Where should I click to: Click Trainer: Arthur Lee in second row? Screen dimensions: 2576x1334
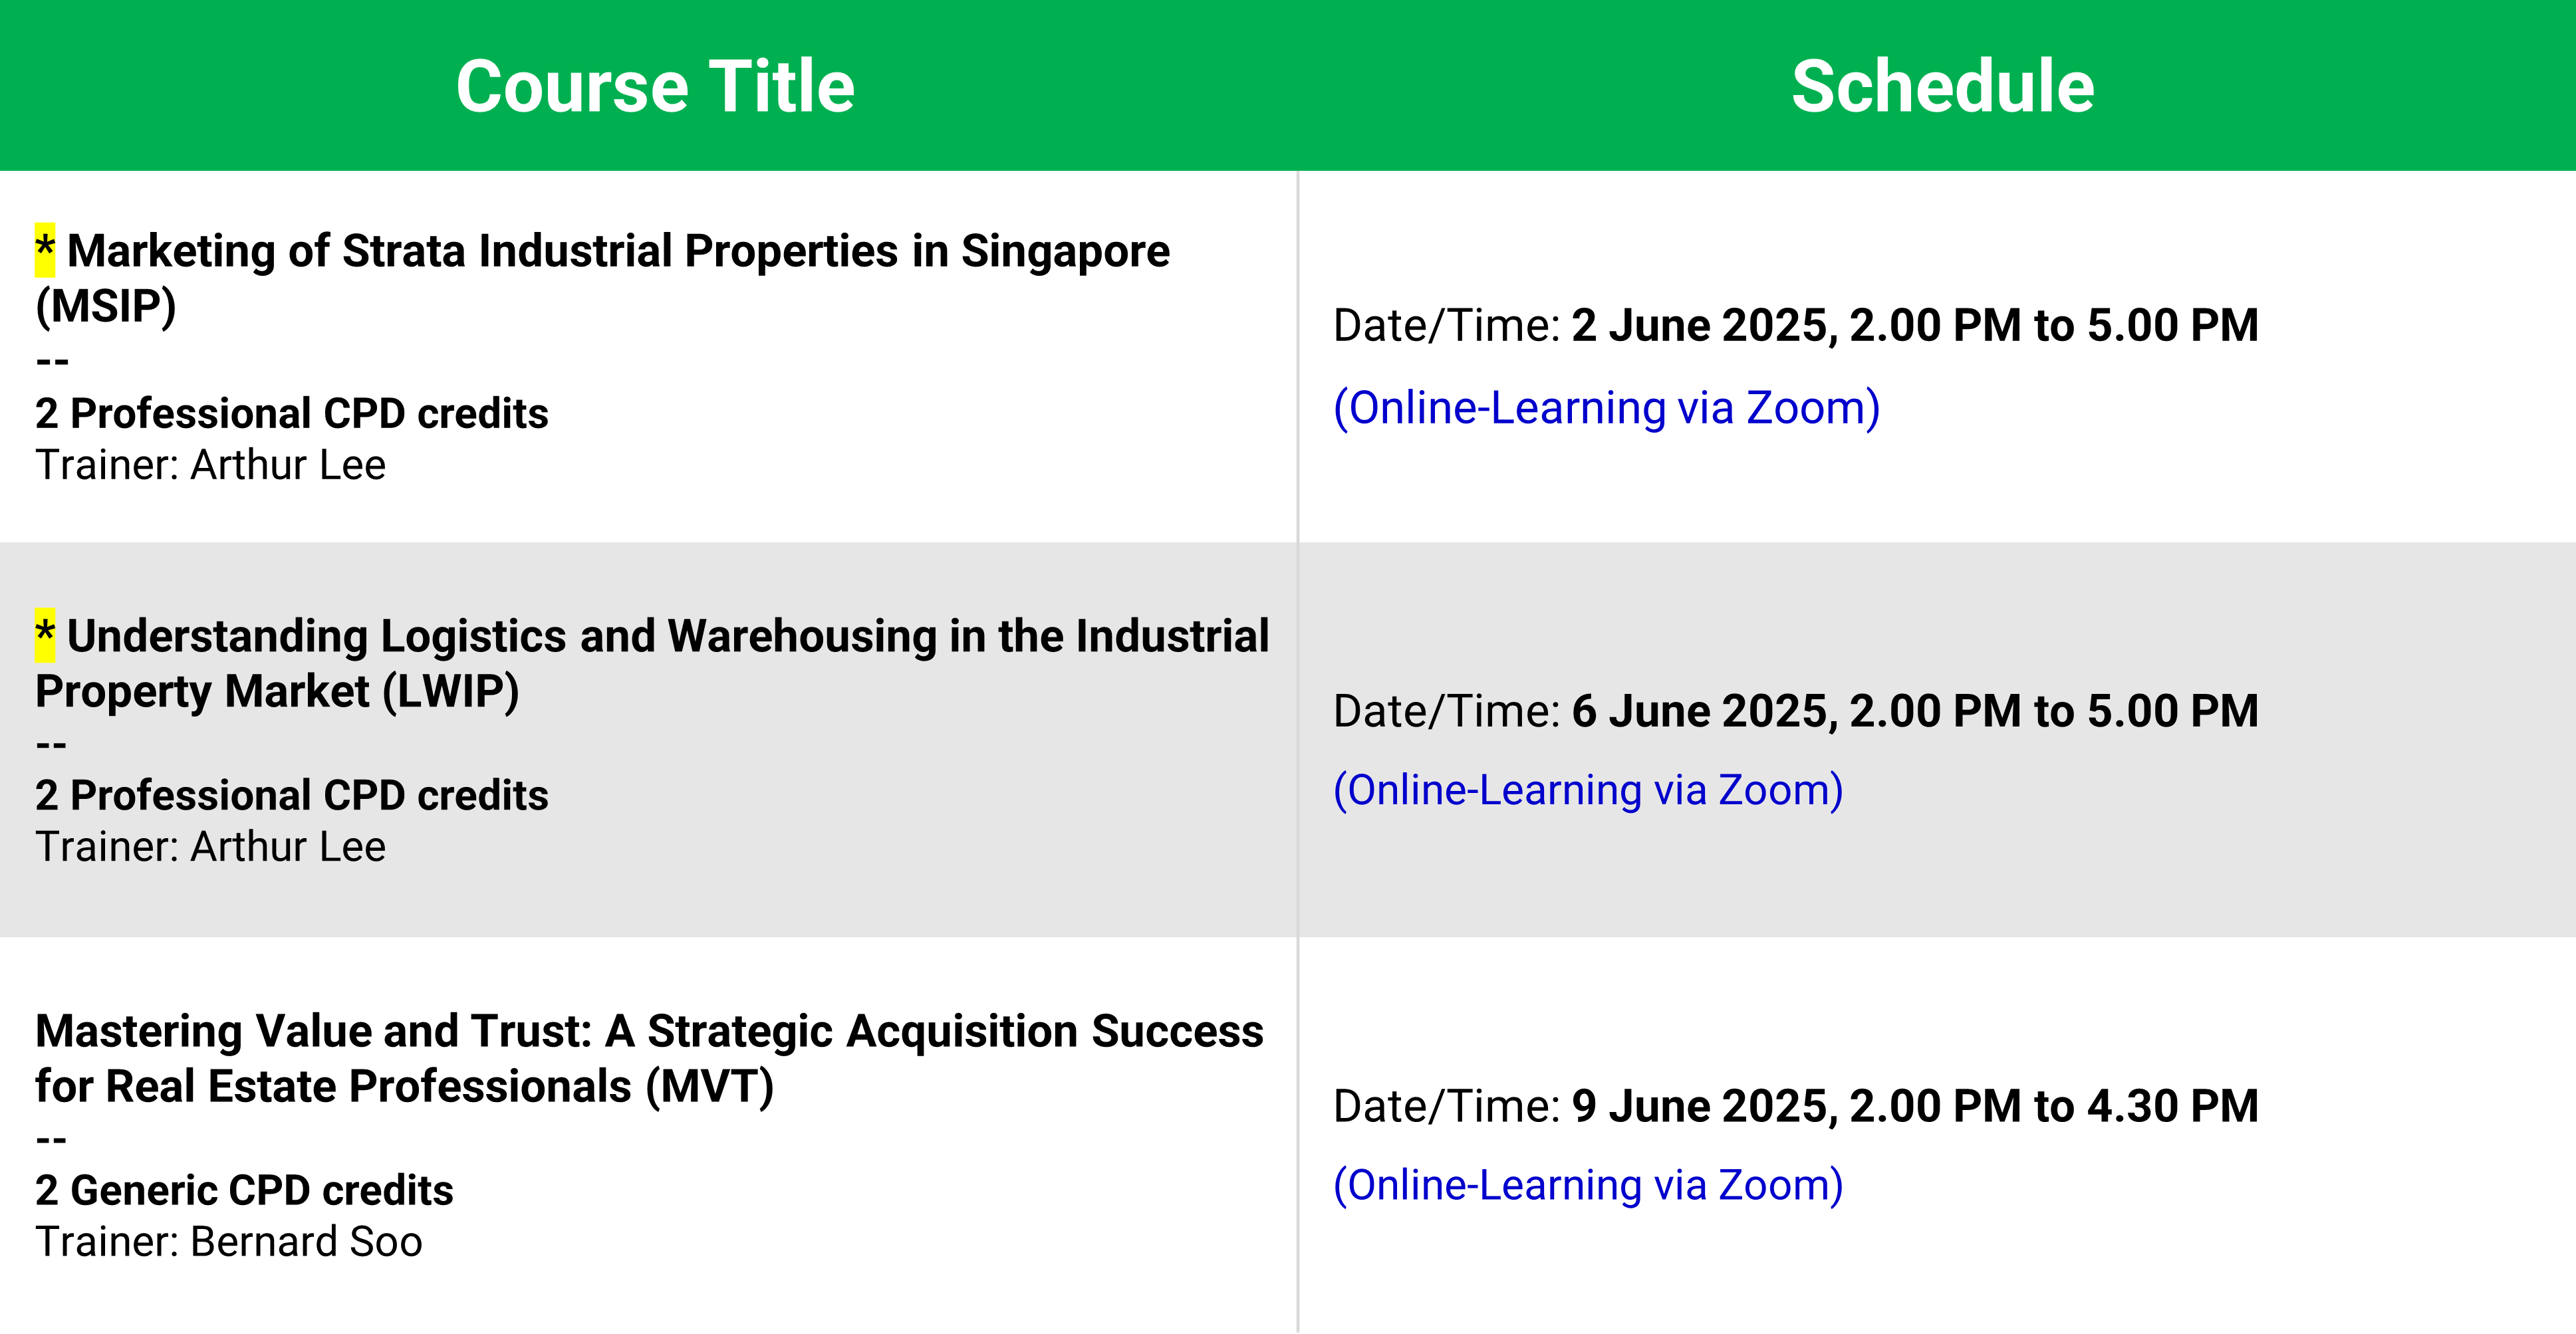point(210,847)
